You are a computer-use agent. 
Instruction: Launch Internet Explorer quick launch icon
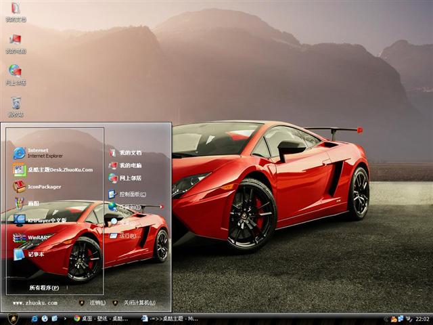pos(35,319)
